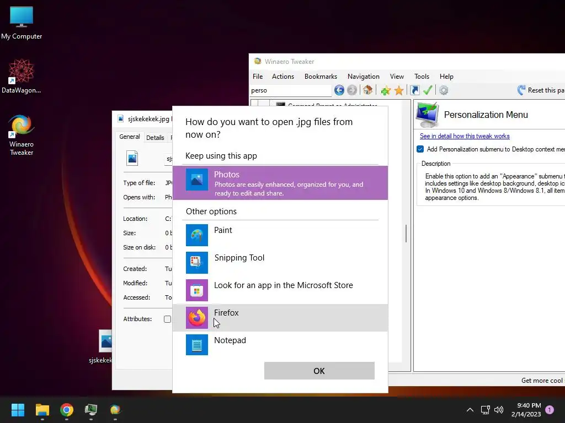The width and height of the screenshot is (565, 423).
Task: Open notification badge showing 1
Action: pyautogui.click(x=550, y=410)
